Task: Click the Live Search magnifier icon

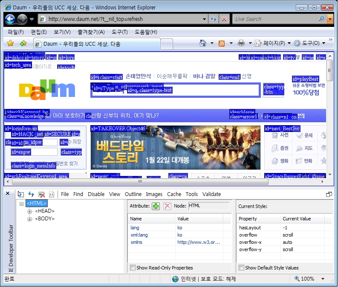Action: (322, 19)
